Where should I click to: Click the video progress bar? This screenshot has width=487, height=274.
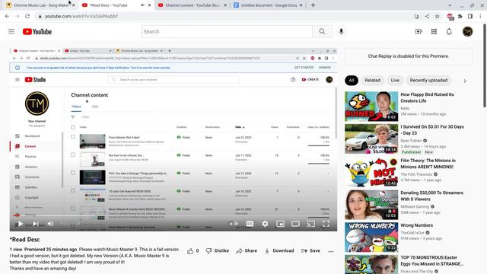[173, 215]
